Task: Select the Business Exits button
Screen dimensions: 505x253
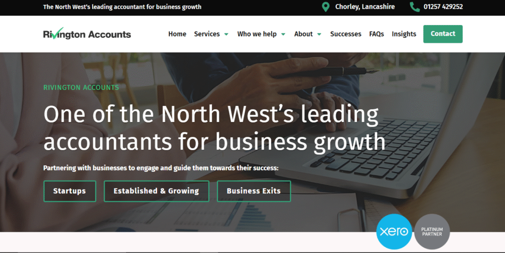Action: (x=254, y=191)
